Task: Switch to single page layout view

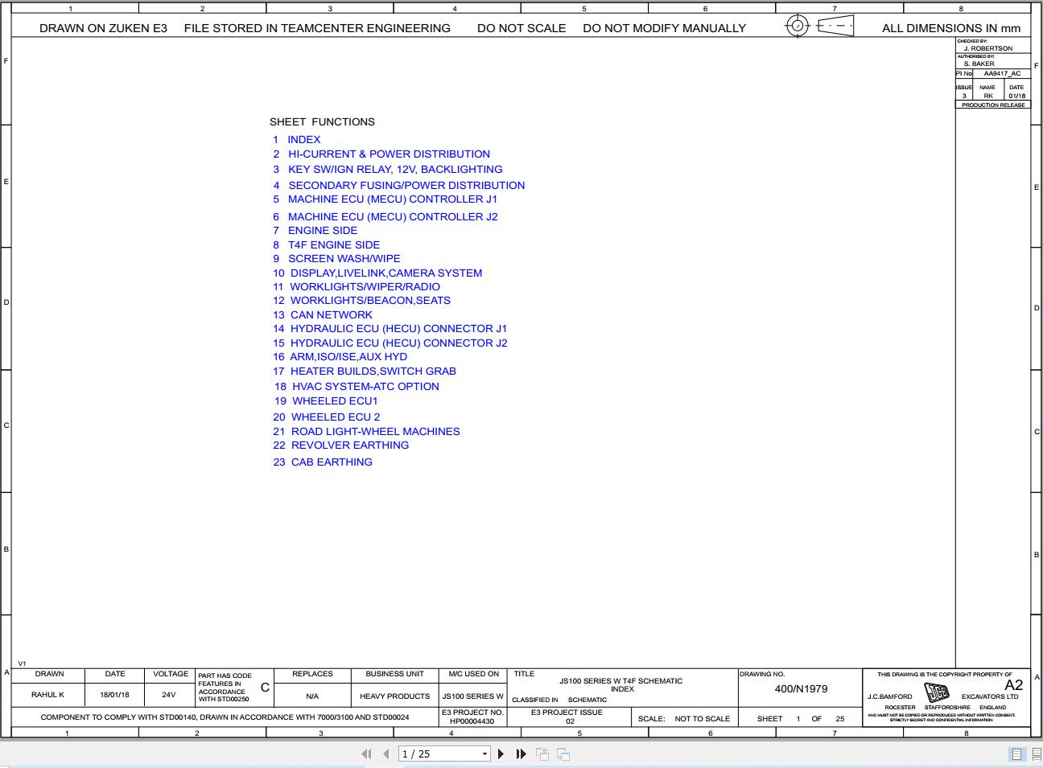Action: coord(1016,754)
